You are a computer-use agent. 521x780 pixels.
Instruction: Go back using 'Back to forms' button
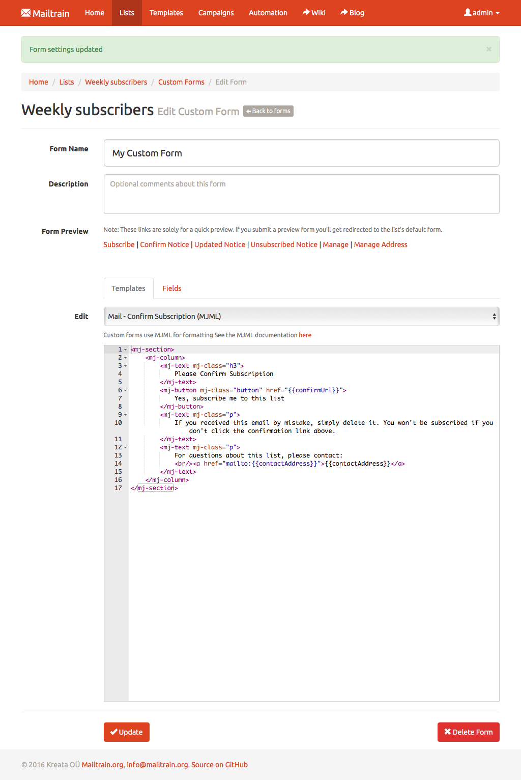[x=268, y=111]
